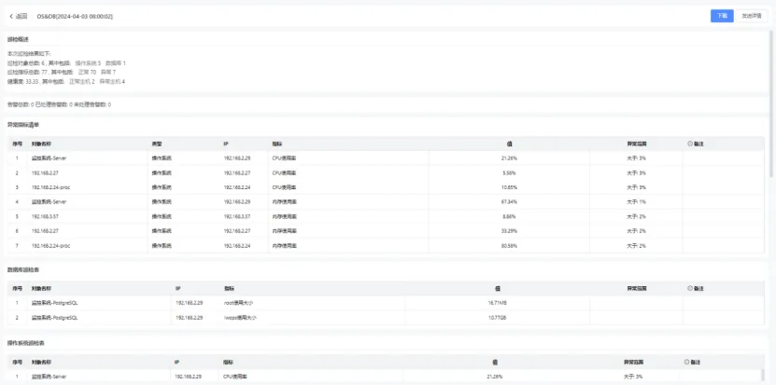
Task: Click the 67.34% memory usage value
Action: 510,201
